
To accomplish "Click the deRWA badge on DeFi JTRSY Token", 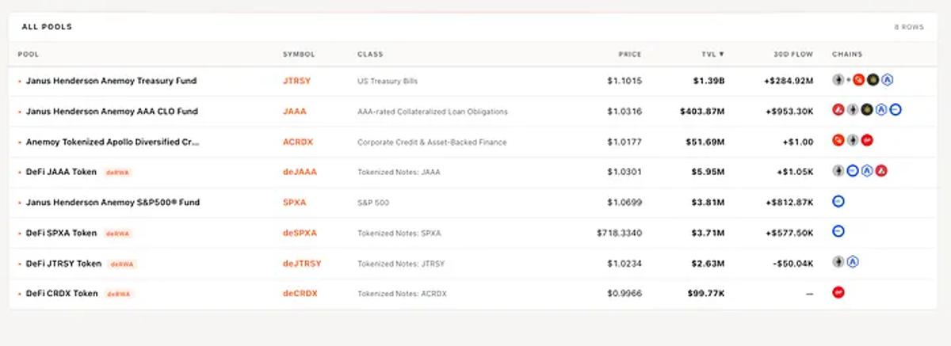I will pyautogui.click(x=121, y=264).
